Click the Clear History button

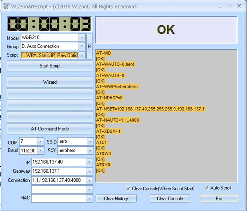tap(116, 198)
